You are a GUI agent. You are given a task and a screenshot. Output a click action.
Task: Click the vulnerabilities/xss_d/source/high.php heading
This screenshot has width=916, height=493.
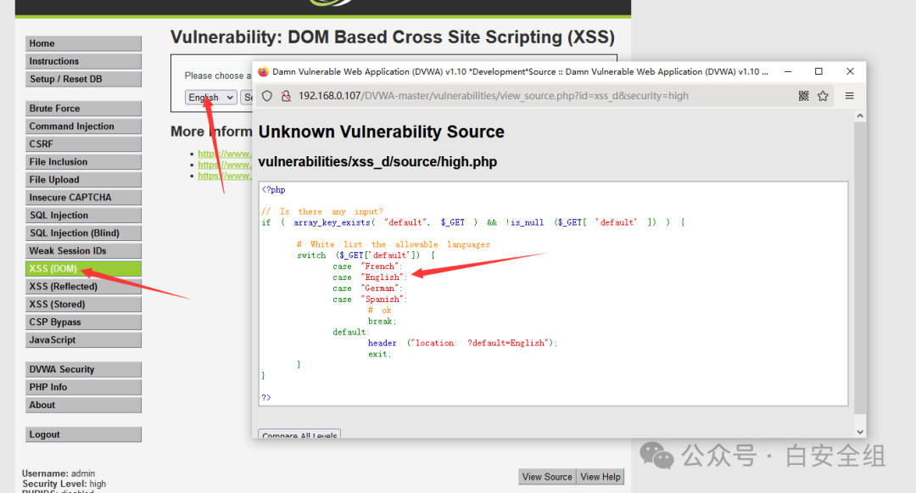coord(377,162)
